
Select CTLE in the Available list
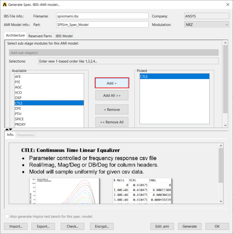pyautogui.click(x=49, y=103)
